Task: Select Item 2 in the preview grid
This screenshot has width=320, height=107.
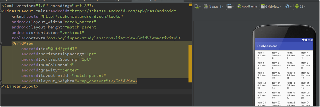Action: [276, 55]
